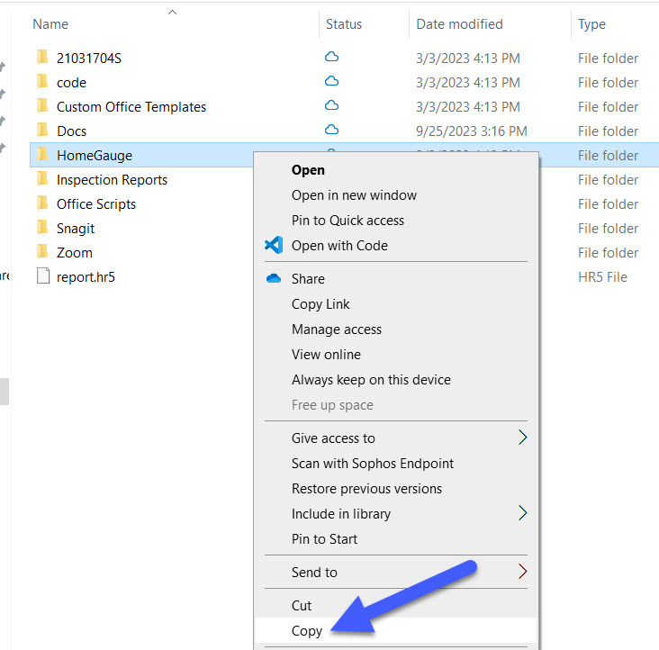This screenshot has width=659, height=650.
Task: Click View online
Action: click(326, 355)
